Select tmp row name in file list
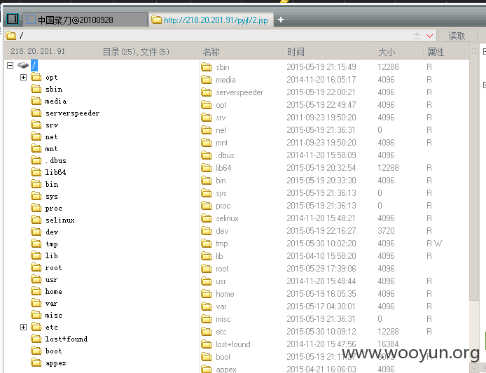 [222, 244]
